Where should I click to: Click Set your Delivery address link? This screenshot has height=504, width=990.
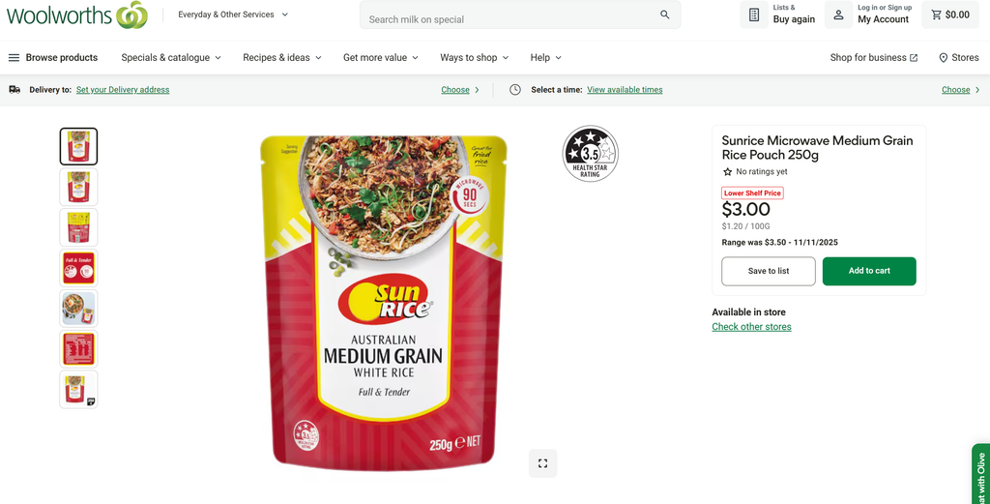click(x=123, y=90)
